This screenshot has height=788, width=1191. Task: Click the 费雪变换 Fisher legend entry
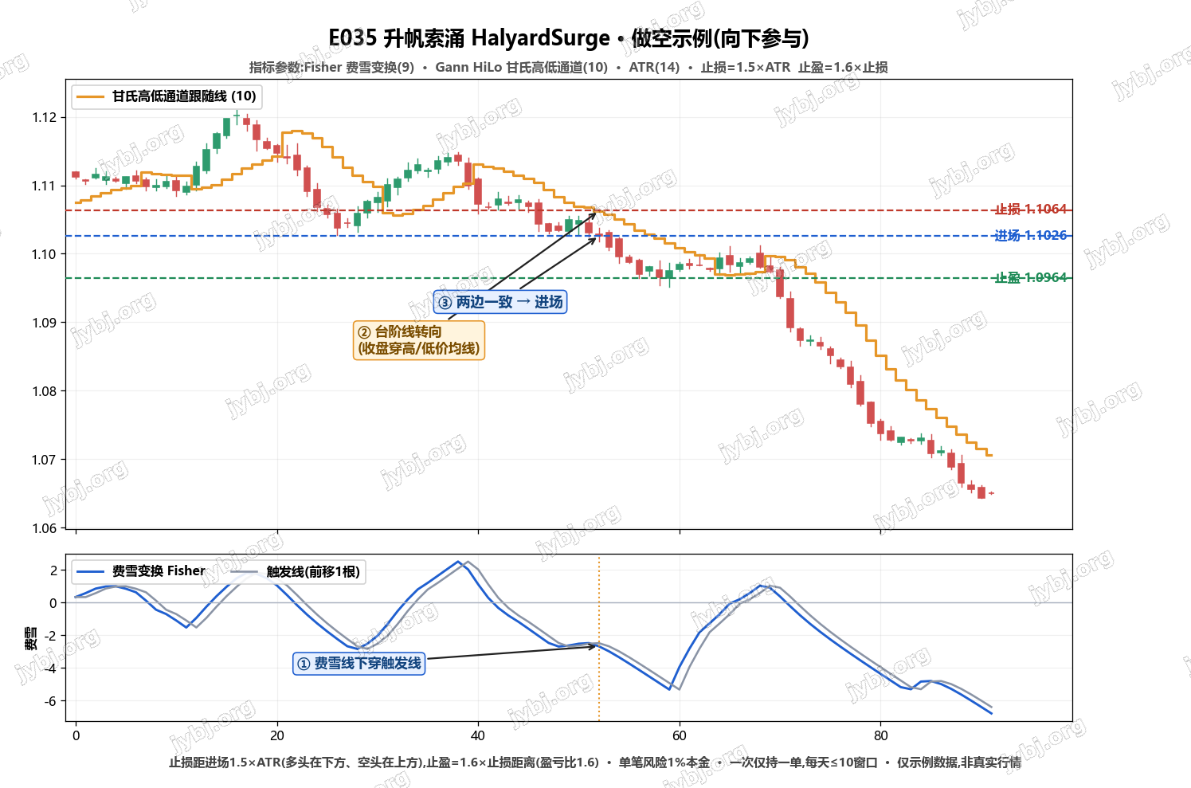(141, 571)
